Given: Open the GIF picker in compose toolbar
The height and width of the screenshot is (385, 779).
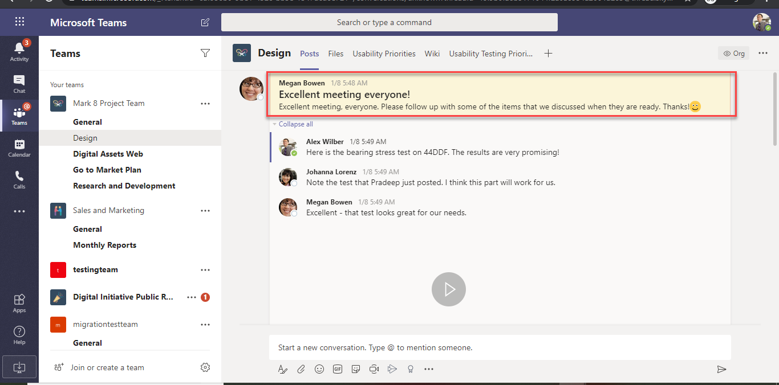Looking at the screenshot, I should (x=338, y=369).
